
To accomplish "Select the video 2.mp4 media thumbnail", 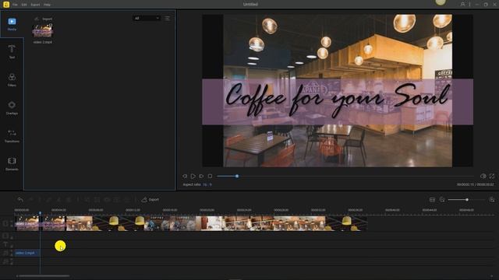I will tap(43, 30).
